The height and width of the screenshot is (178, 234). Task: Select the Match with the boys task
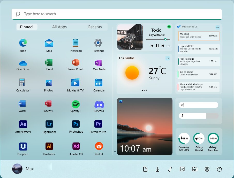[x=199, y=87]
